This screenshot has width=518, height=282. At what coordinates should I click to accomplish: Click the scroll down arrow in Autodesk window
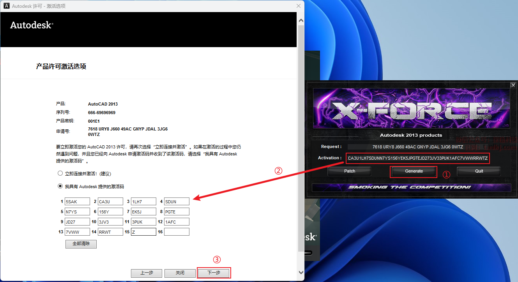301,272
